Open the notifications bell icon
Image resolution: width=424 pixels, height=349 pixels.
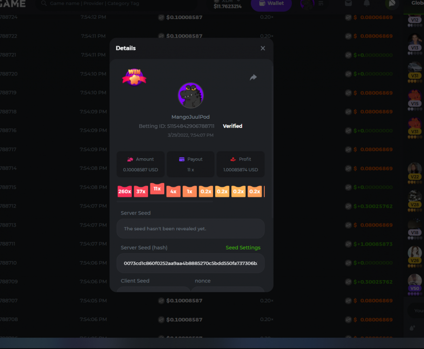point(367,3)
